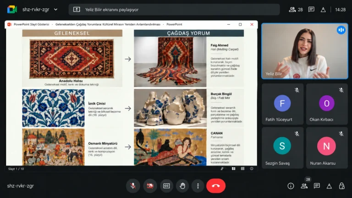This screenshot has height=198, width=352.
Task: Switch to slide sorter view icon
Action: tap(233, 169)
